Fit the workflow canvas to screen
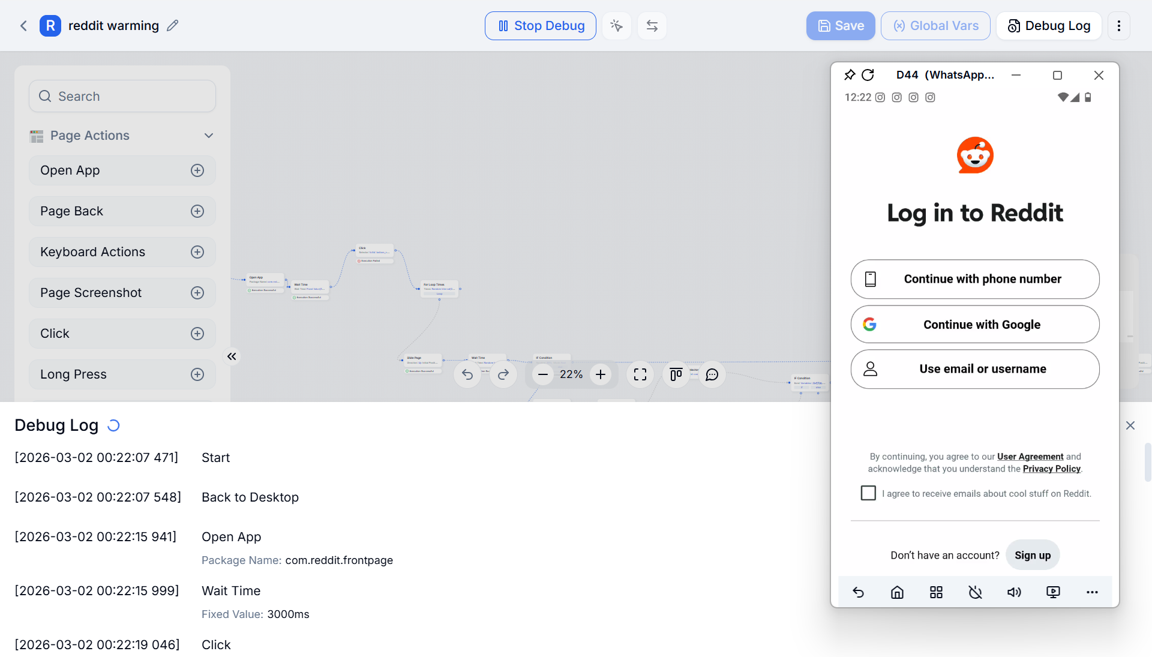The width and height of the screenshot is (1152, 657). click(x=640, y=374)
